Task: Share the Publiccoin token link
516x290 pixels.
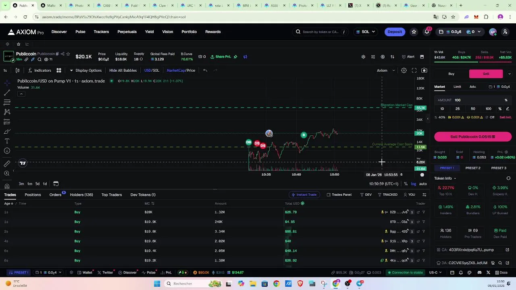Action: [x=62, y=54]
